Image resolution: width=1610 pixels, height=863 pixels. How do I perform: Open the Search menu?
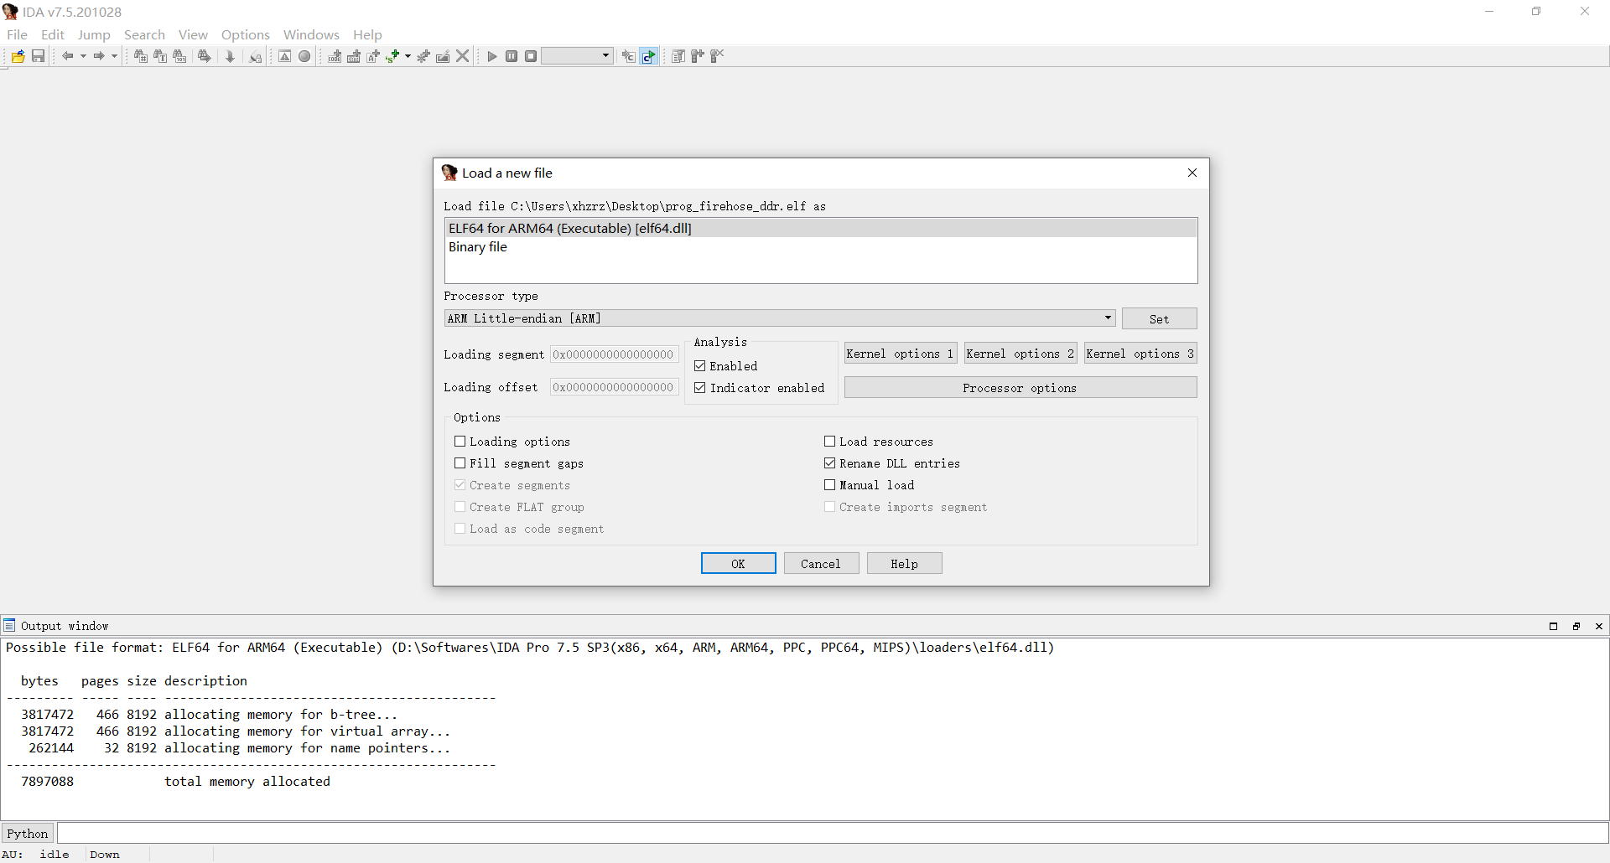click(144, 34)
